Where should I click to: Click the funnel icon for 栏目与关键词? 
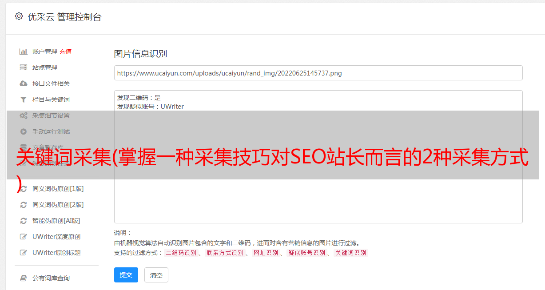coord(24,99)
